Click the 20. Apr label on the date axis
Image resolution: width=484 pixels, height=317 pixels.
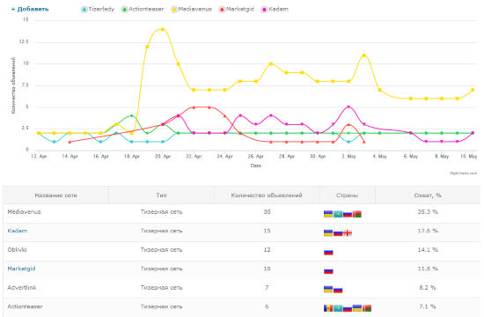coord(163,157)
